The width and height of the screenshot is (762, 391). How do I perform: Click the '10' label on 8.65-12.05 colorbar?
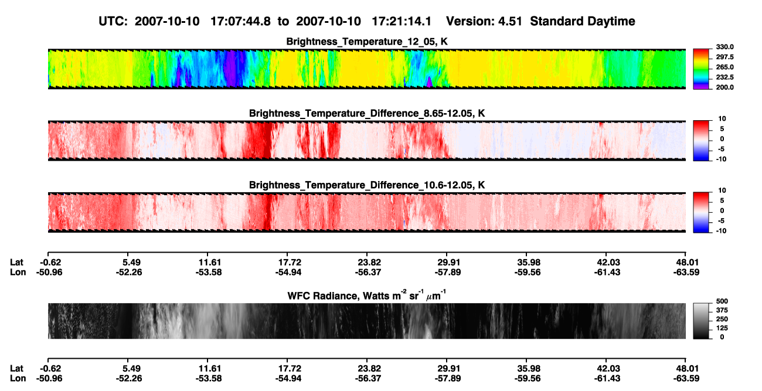tap(723, 118)
